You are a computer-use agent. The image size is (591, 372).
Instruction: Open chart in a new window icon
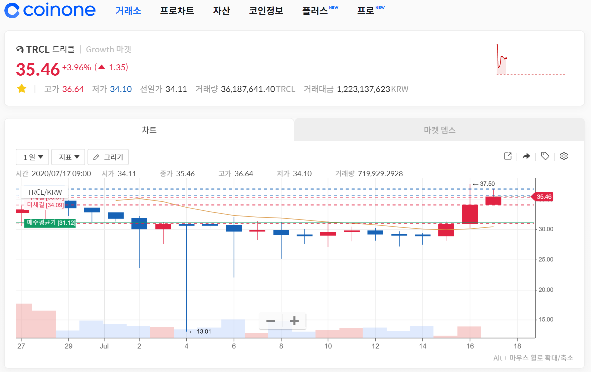[x=508, y=156]
